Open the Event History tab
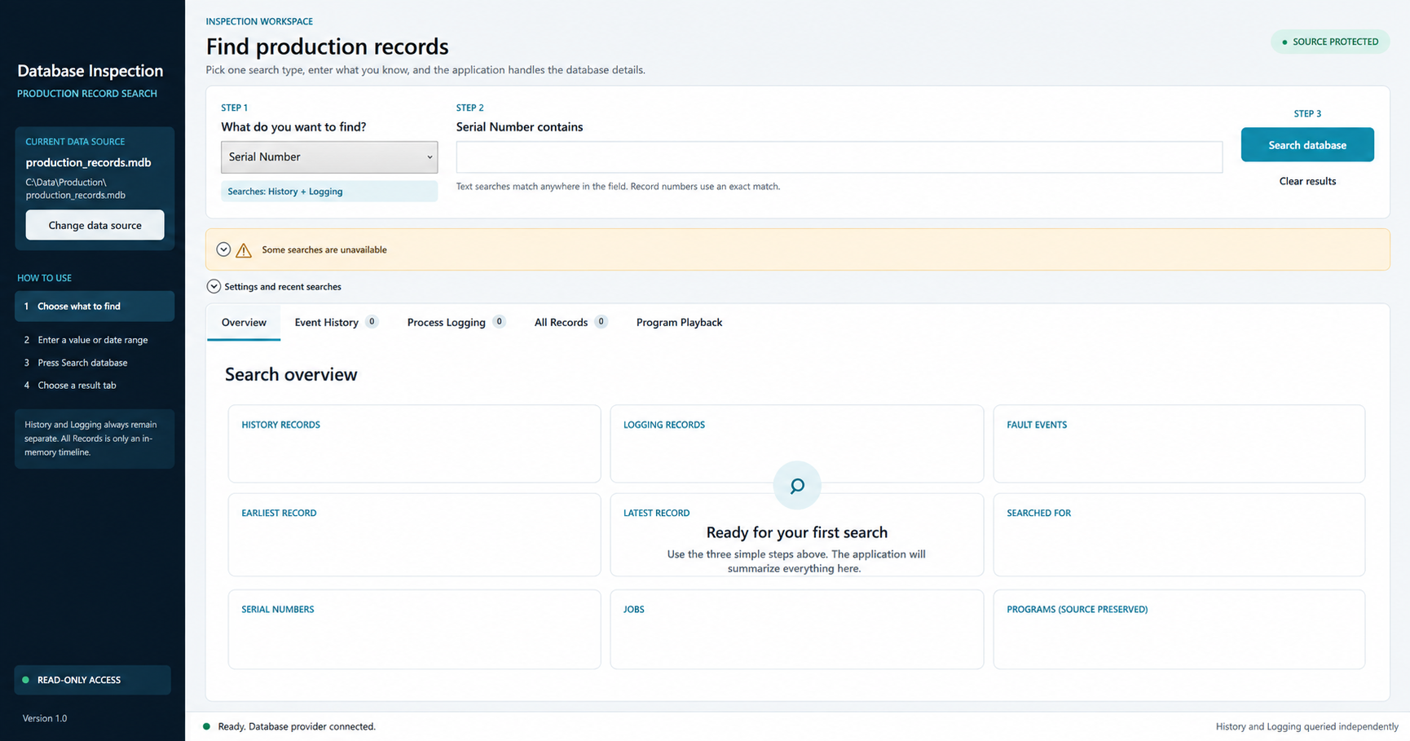1410x741 pixels. (x=336, y=323)
